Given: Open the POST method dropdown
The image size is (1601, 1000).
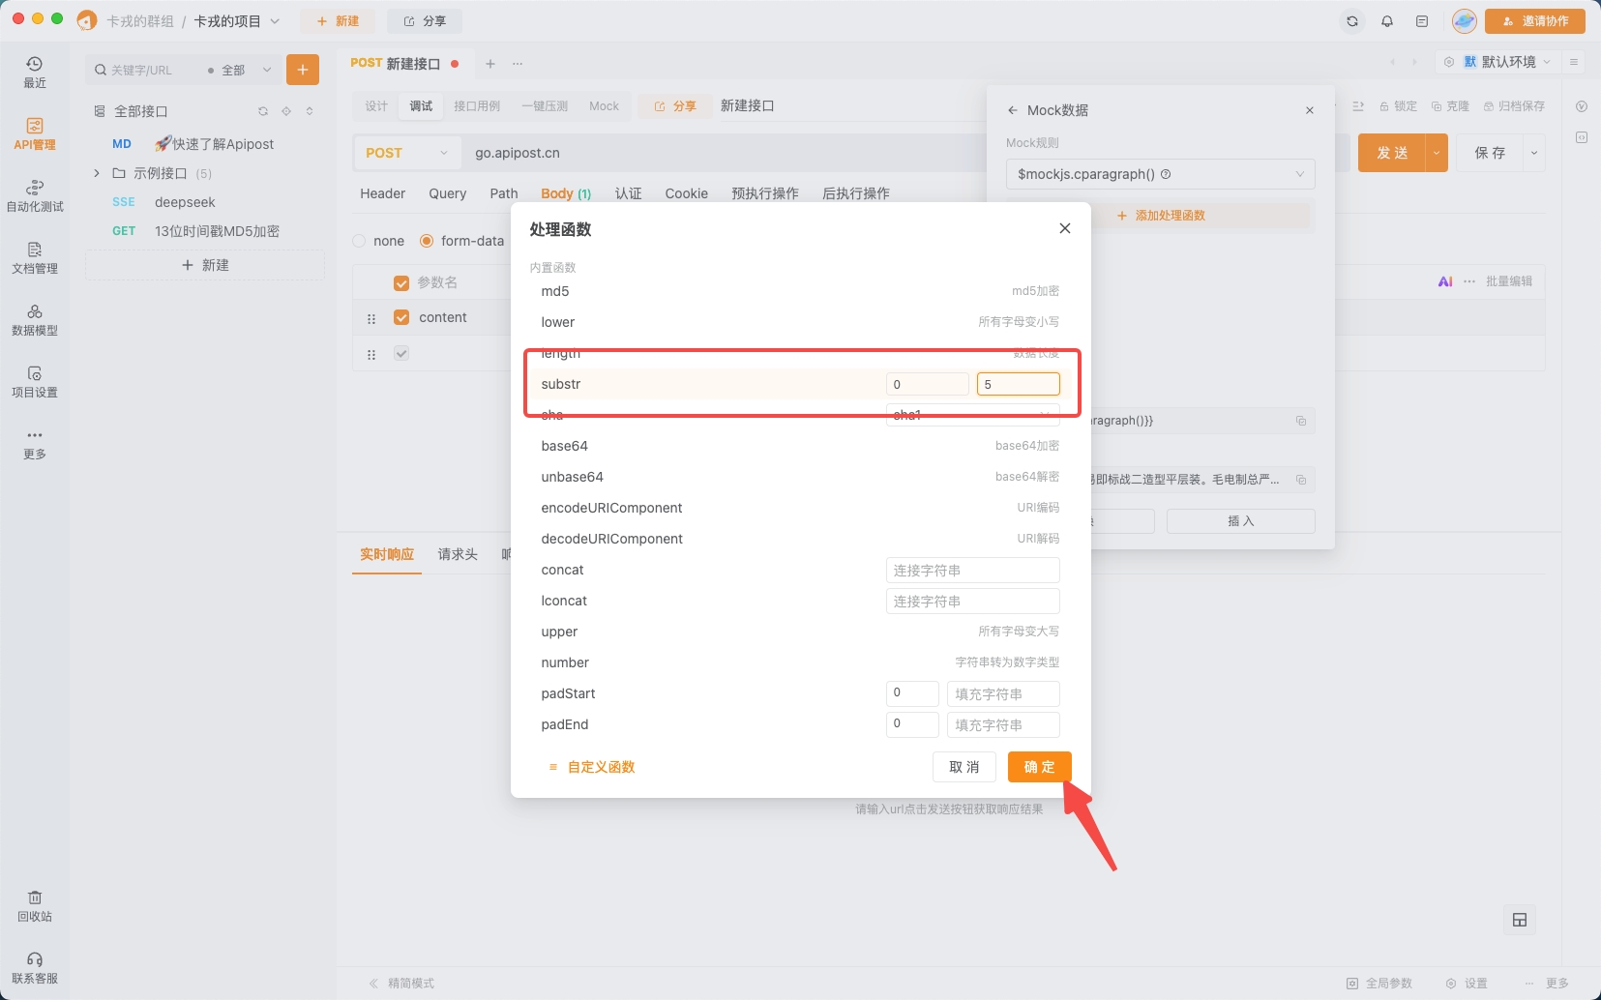Looking at the screenshot, I should click(x=406, y=153).
